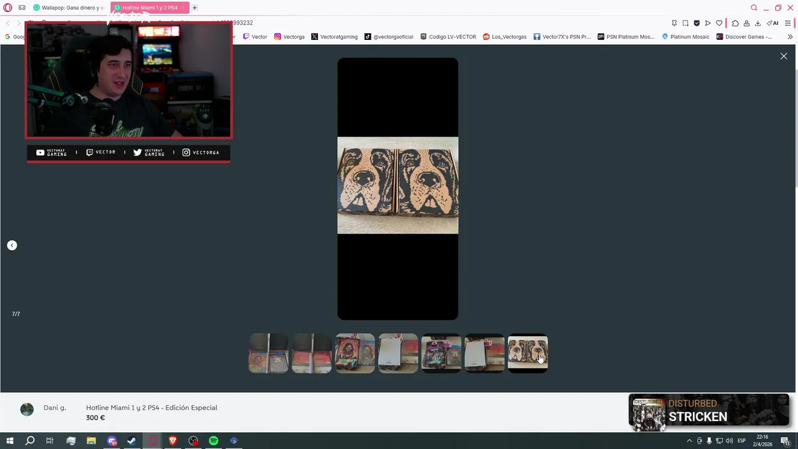Open the Los_Vectorgas Reddit bookmark

pos(504,37)
